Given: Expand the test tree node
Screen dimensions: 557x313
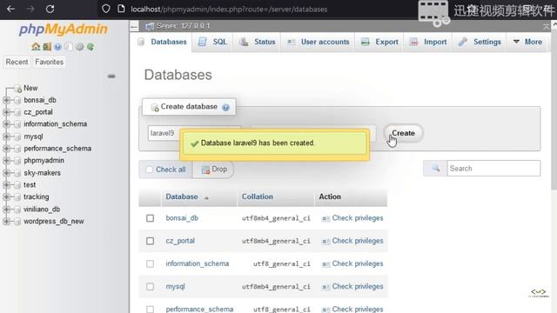Looking at the screenshot, I should (6, 185).
